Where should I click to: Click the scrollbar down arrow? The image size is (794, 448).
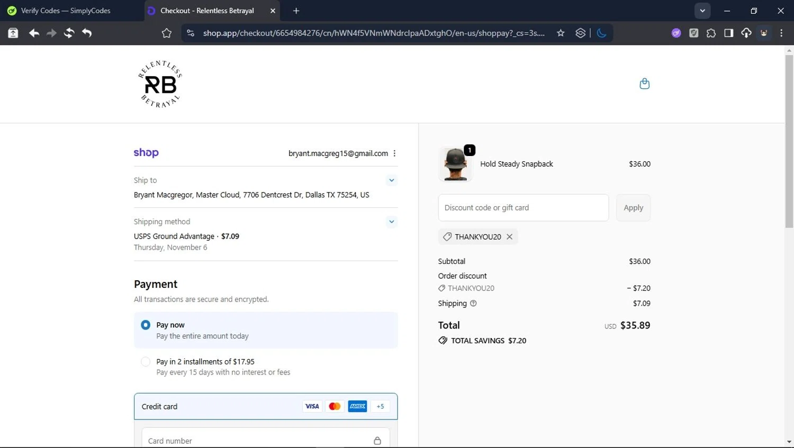[x=789, y=442]
